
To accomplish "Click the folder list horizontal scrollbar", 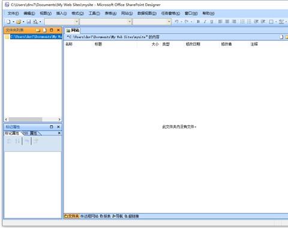I will [33, 119].
